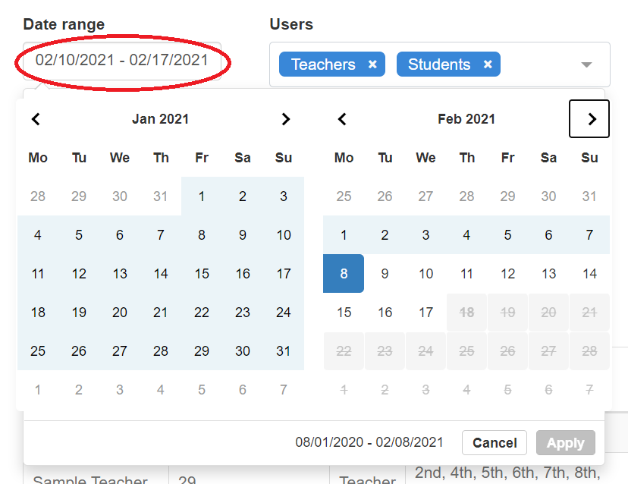Remove the Students tag
This screenshot has width=628, height=484.
pyautogui.click(x=488, y=64)
